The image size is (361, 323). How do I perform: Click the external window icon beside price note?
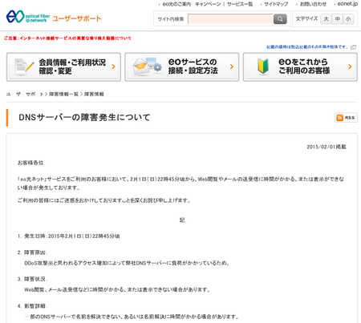point(353,47)
